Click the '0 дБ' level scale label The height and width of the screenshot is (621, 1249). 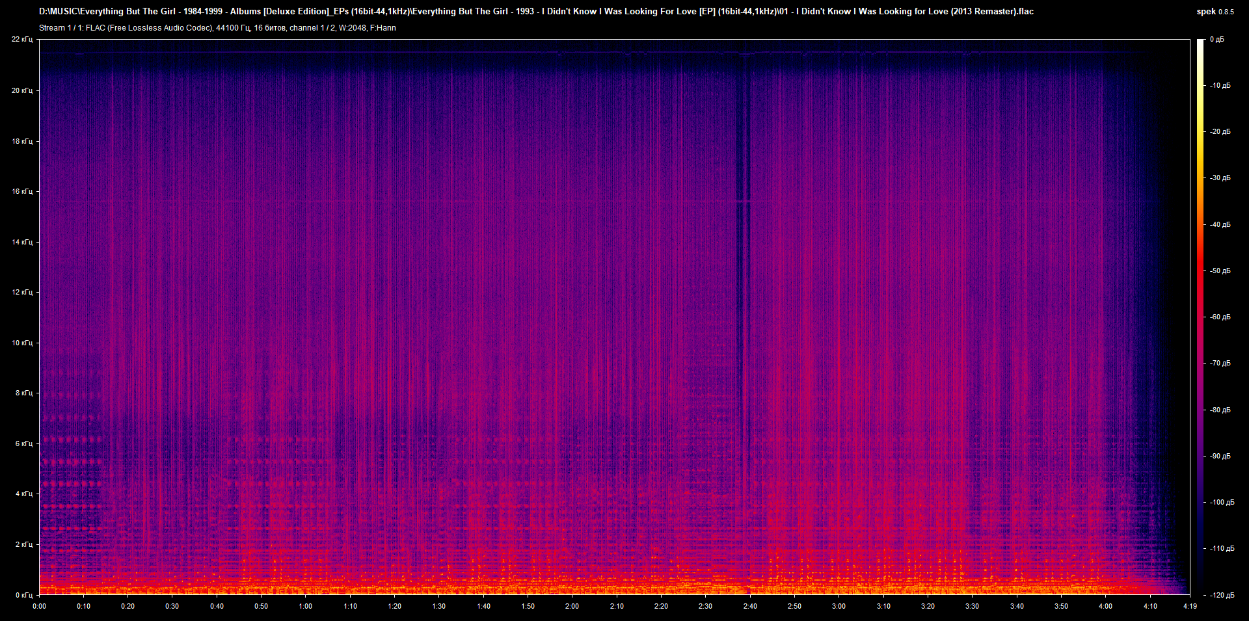click(x=1217, y=40)
